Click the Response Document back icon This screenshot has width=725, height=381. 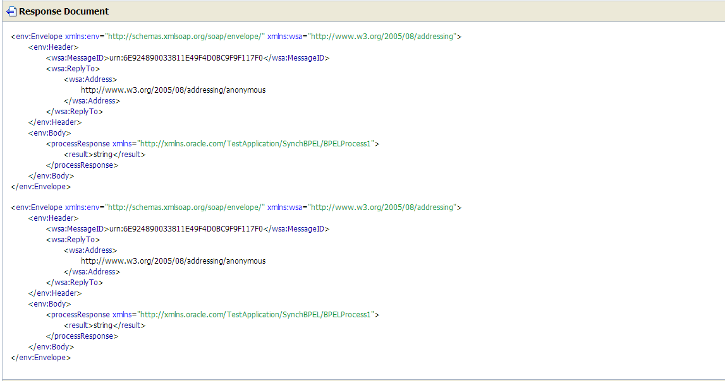[11, 11]
